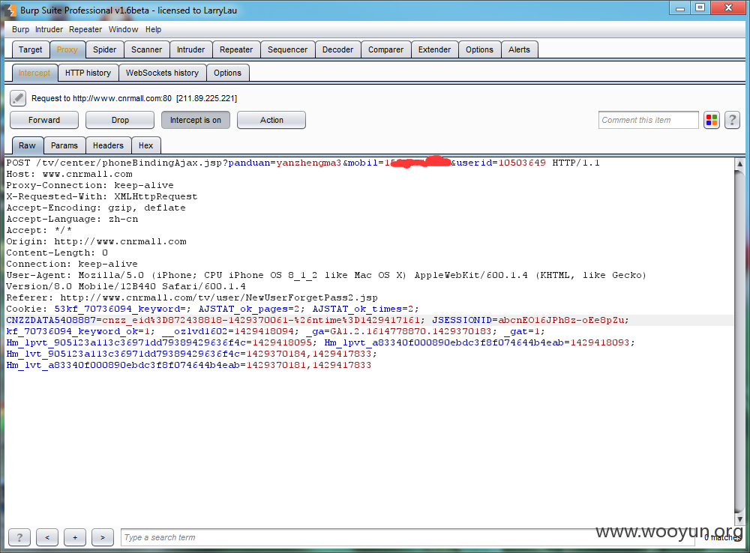
Task: Click the Referer header line
Action: point(192,297)
